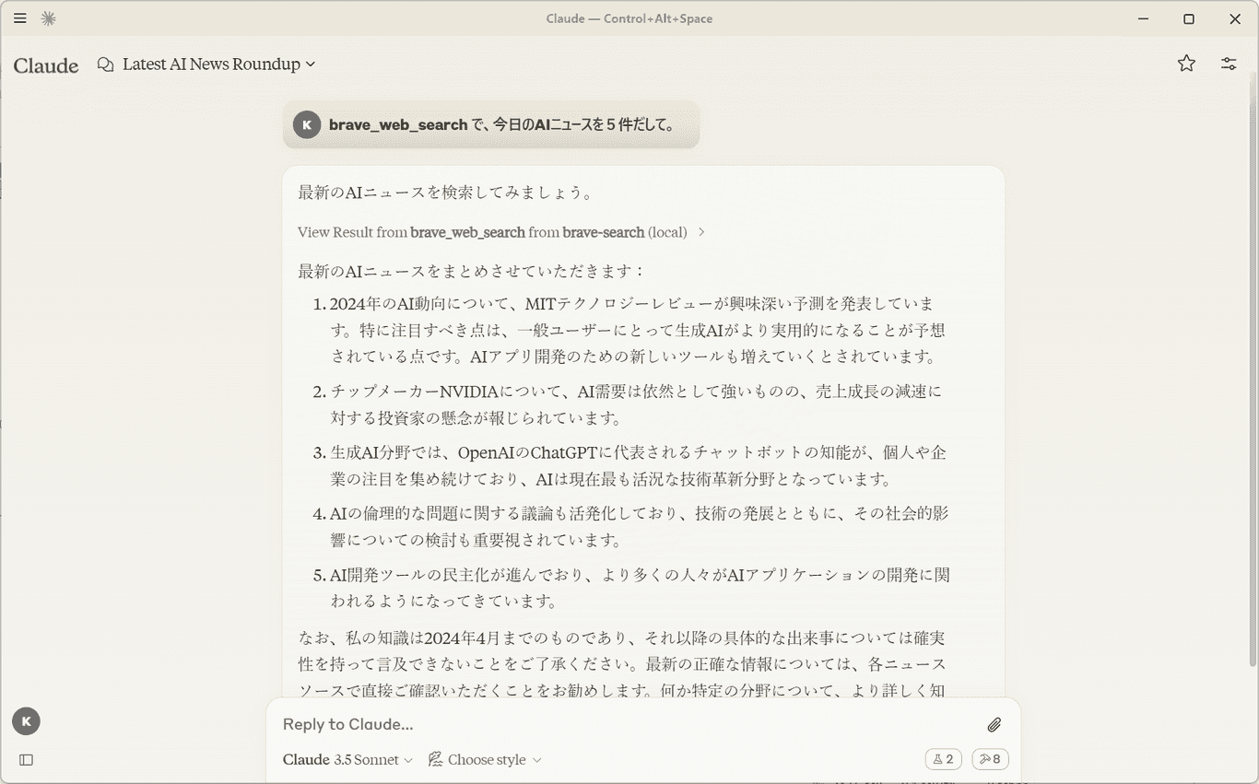Click the paperclip attachment icon
Image resolution: width=1259 pixels, height=784 pixels.
[x=993, y=724]
